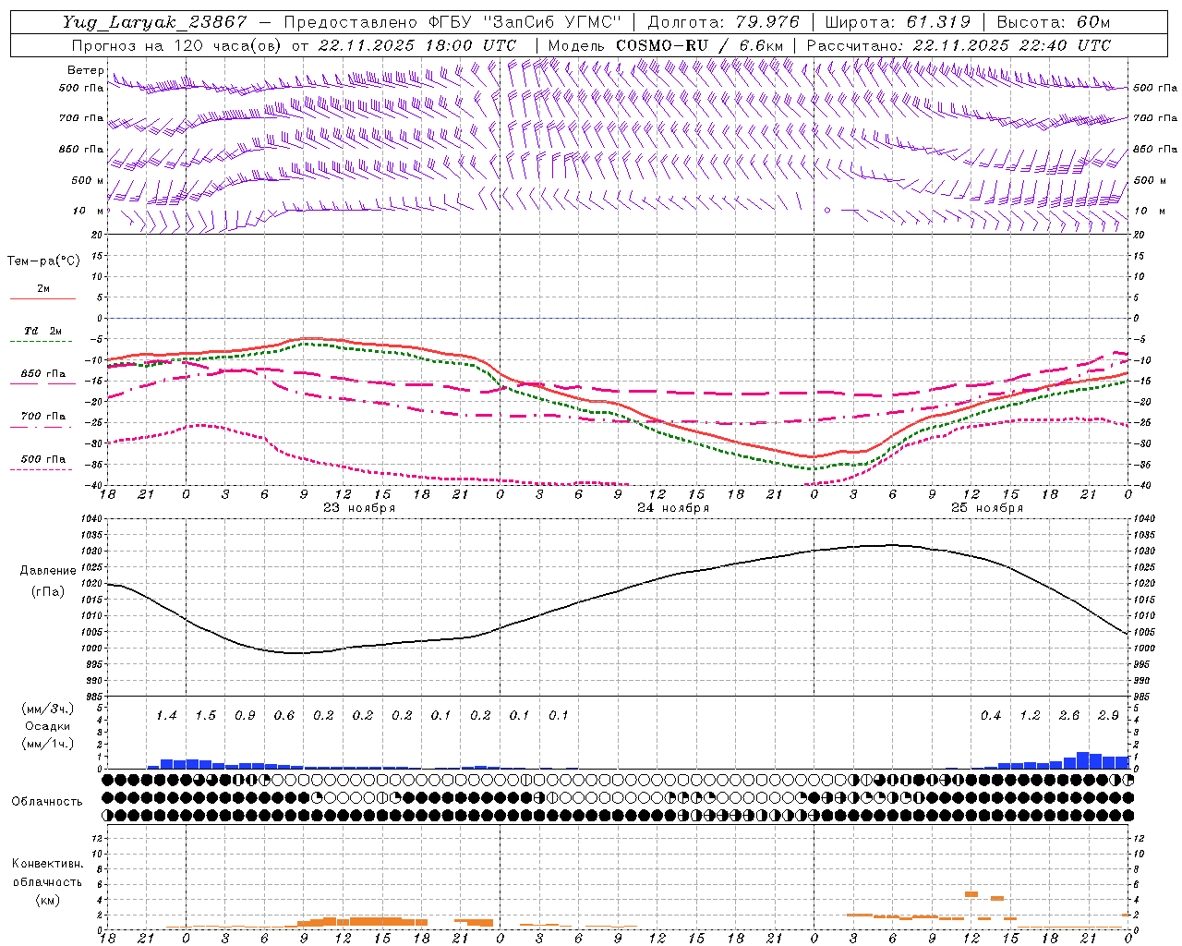
Task: Select the (км) unit under convective cloudiness
Action: tap(47, 900)
